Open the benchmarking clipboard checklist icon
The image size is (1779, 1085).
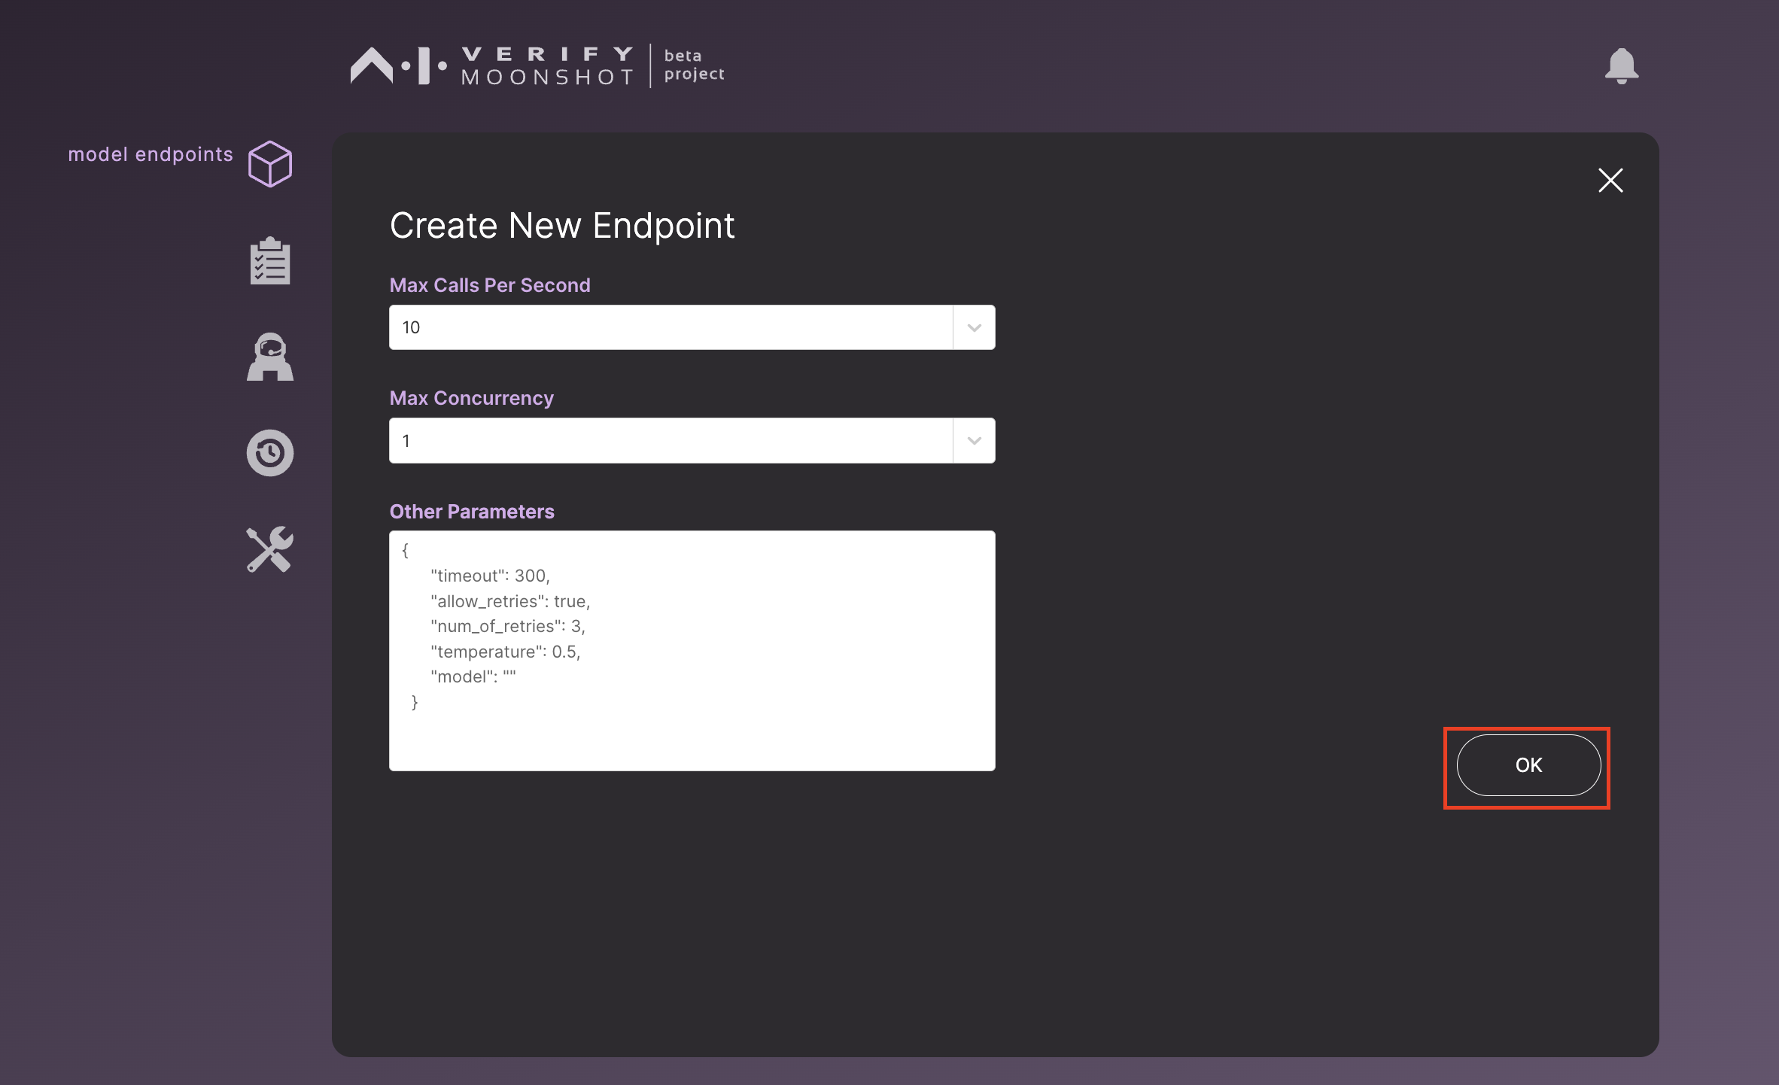[x=270, y=261]
